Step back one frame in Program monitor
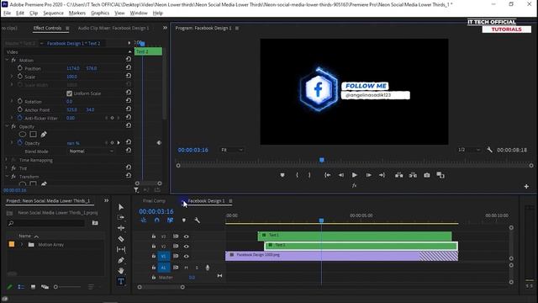The width and height of the screenshot is (538, 303). pos(341,175)
